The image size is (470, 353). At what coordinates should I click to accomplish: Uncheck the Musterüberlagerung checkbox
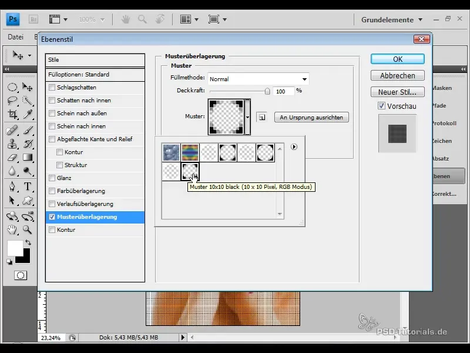(52, 217)
